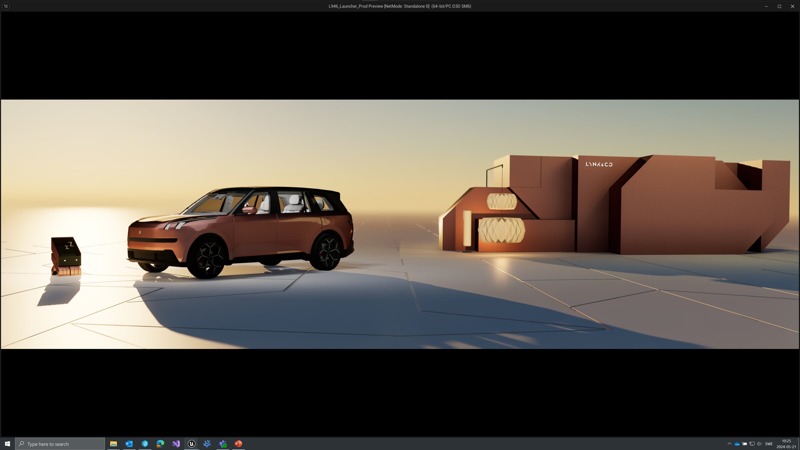This screenshot has width=800, height=450.
Task: Click the network connection tray icon
Action: 752,444
